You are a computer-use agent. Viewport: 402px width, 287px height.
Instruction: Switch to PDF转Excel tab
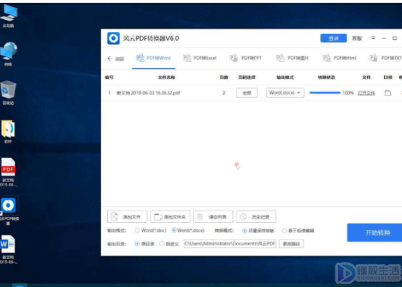point(200,58)
